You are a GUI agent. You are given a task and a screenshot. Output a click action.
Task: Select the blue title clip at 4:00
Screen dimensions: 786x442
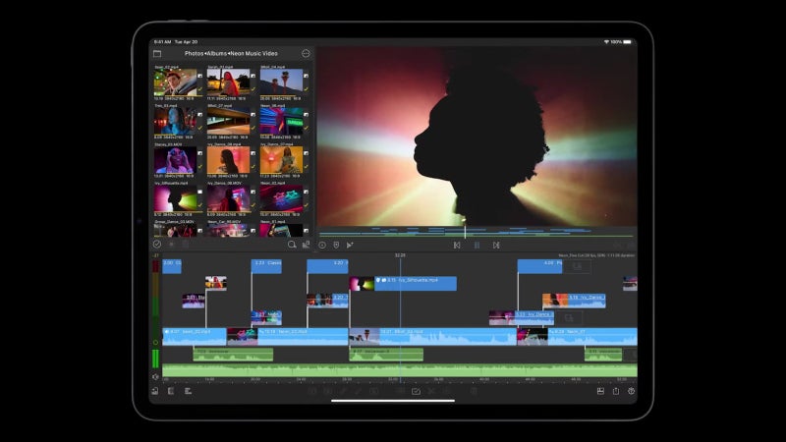coord(539,266)
